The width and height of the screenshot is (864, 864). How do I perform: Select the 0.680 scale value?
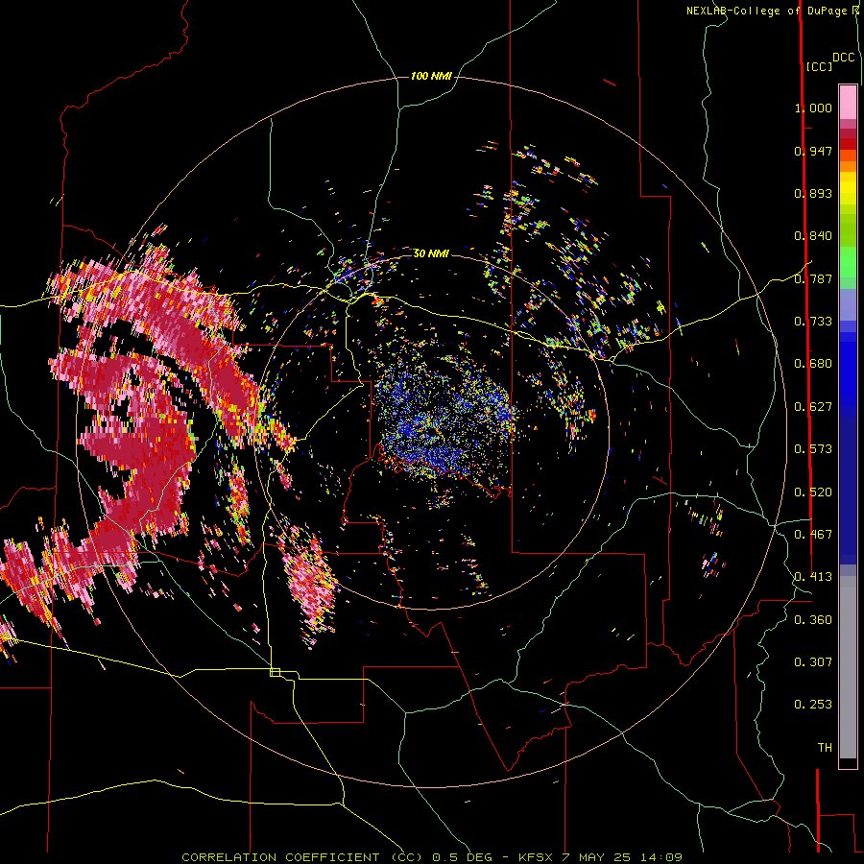(x=813, y=364)
